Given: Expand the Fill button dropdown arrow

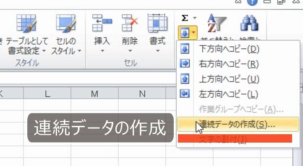Looking at the screenshot, I should point(193,32).
